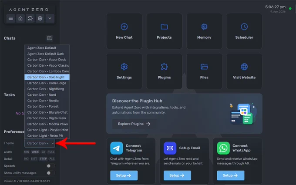Set Detail to ALL

[x=52, y=159]
